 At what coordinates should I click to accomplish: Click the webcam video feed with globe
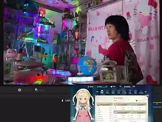(x=81, y=42)
